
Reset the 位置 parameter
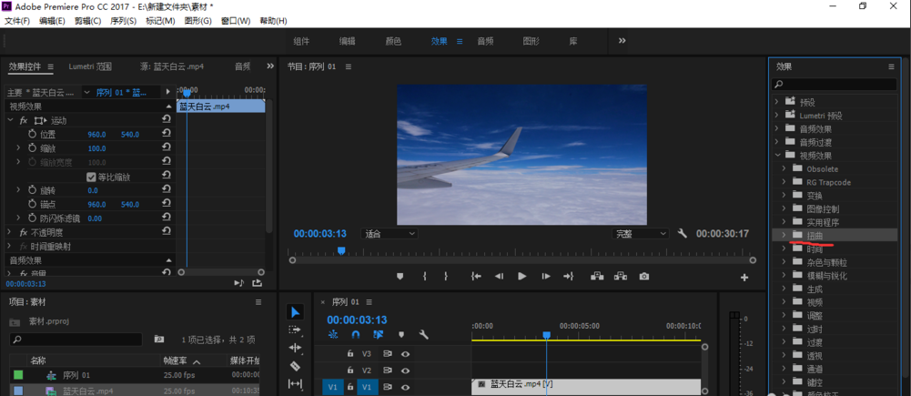point(167,134)
